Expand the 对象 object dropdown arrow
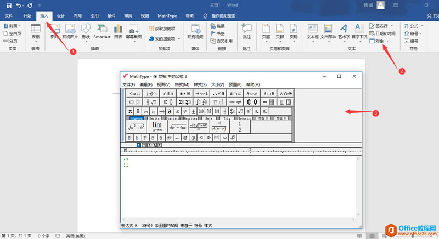 pos(388,41)
